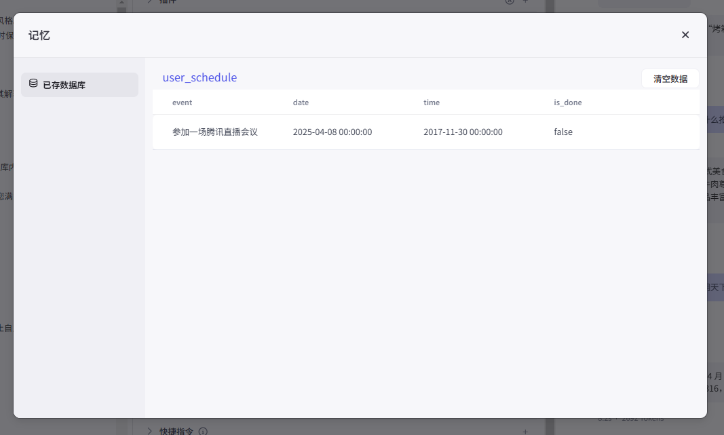Click the 记忆 dialog title text

point(39,35)
